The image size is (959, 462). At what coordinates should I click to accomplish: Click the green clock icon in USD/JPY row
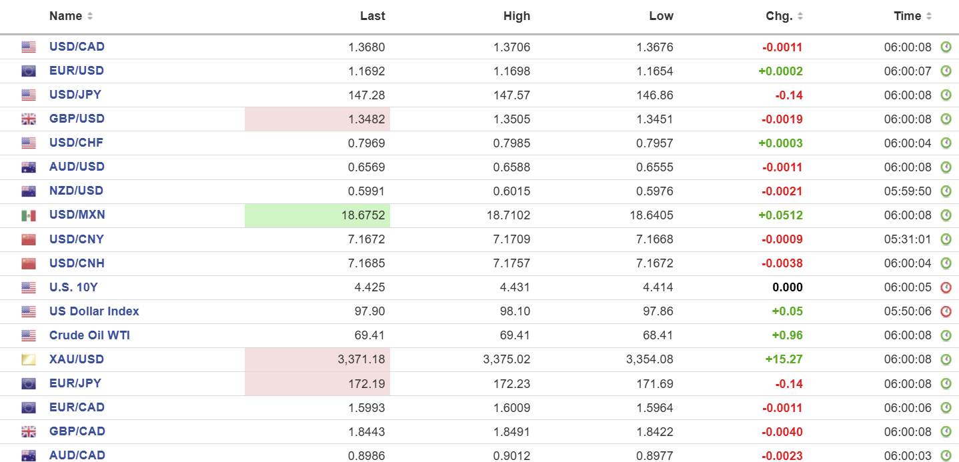[x=946, y=95]
